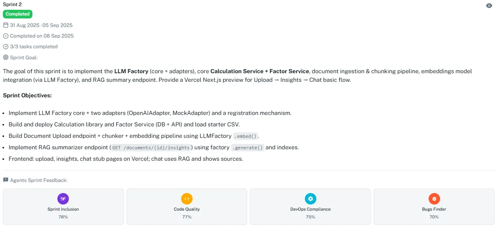
Task: Click the checkmark icon next to completion date
Action: (x=6, y=36)
